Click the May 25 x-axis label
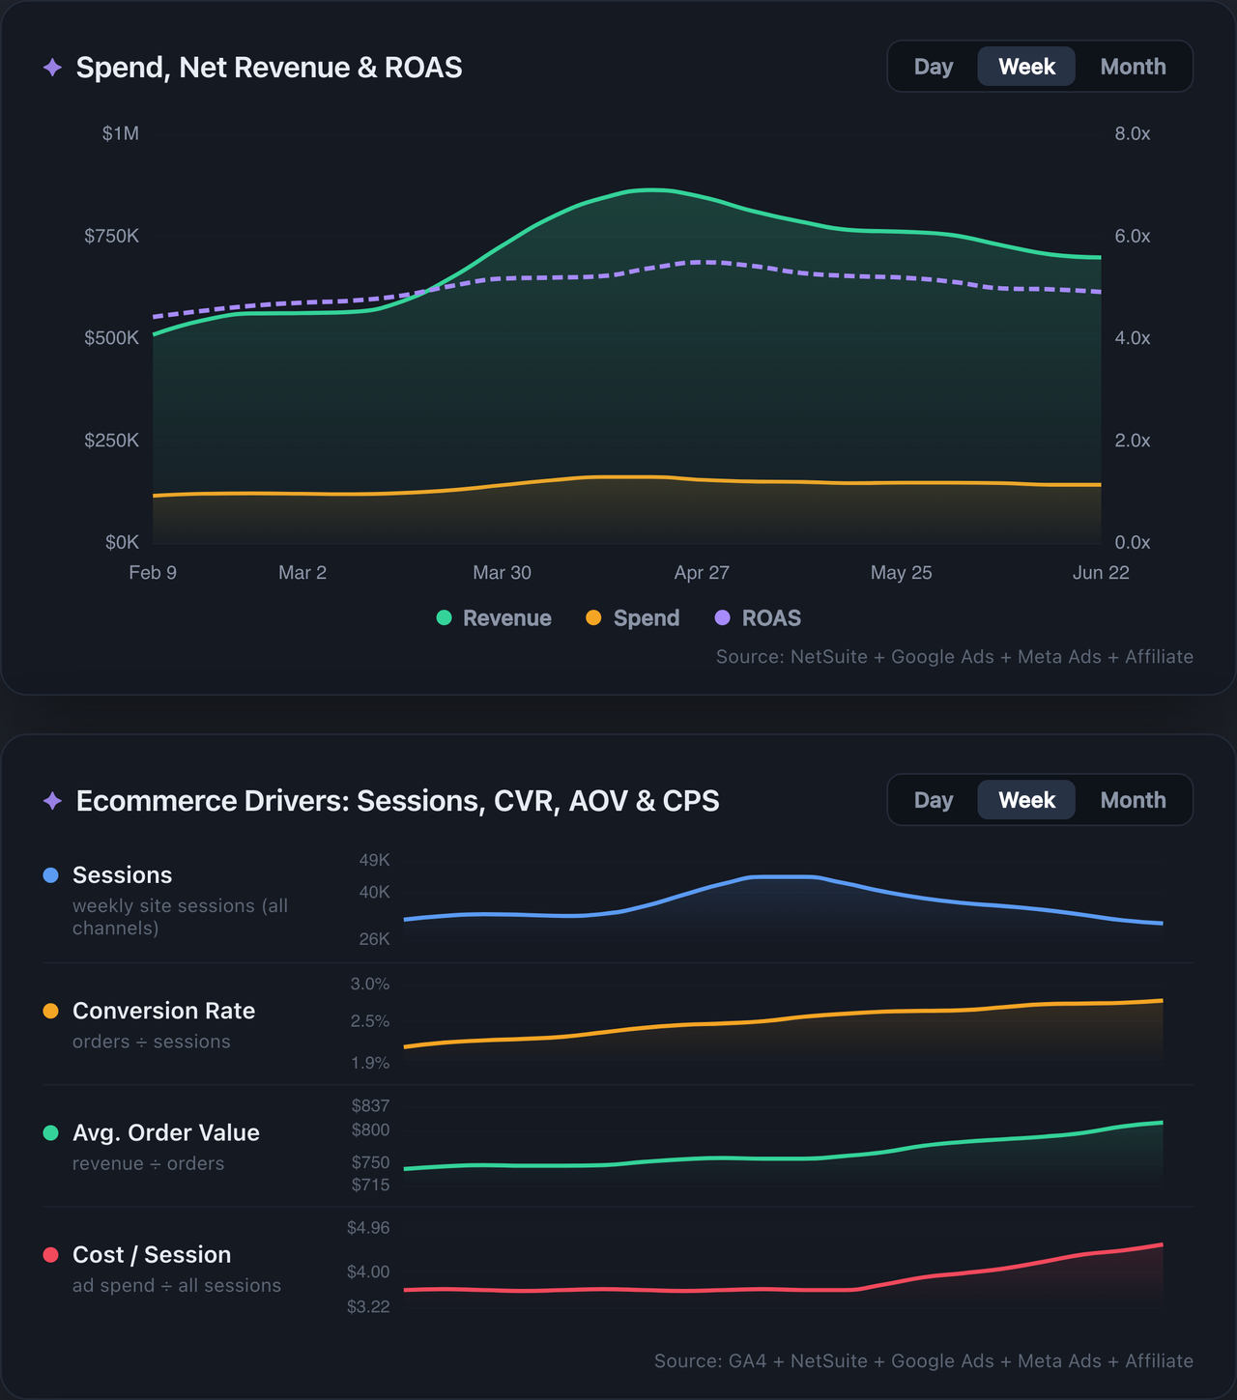This screenshot has width=1237, height=1400. tap(902, 573)
